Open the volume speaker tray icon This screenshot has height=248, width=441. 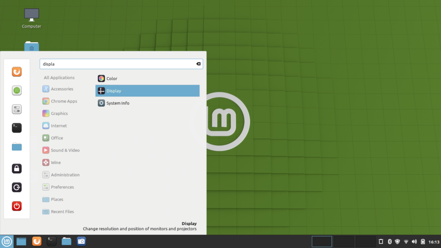[x=414, y=242]
